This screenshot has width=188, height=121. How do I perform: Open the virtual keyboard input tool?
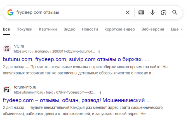pos(141,12)
